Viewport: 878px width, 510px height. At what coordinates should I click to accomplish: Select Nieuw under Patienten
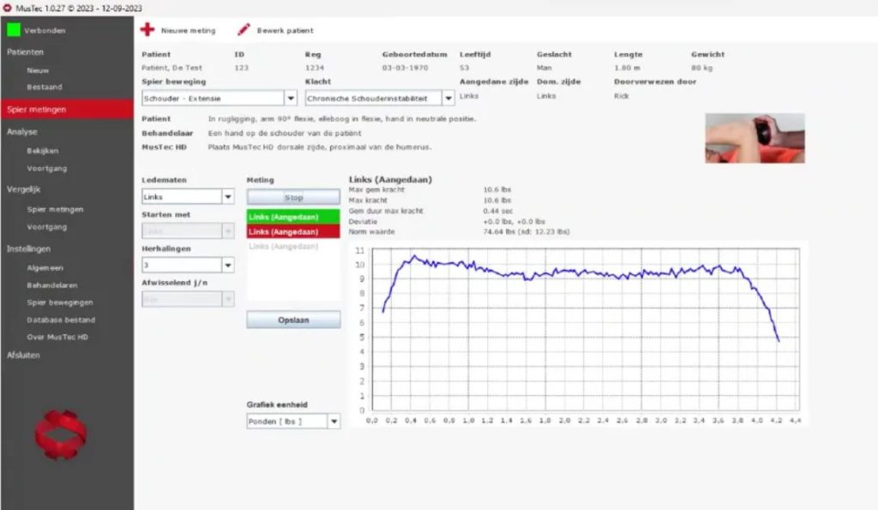click(38, 70)
